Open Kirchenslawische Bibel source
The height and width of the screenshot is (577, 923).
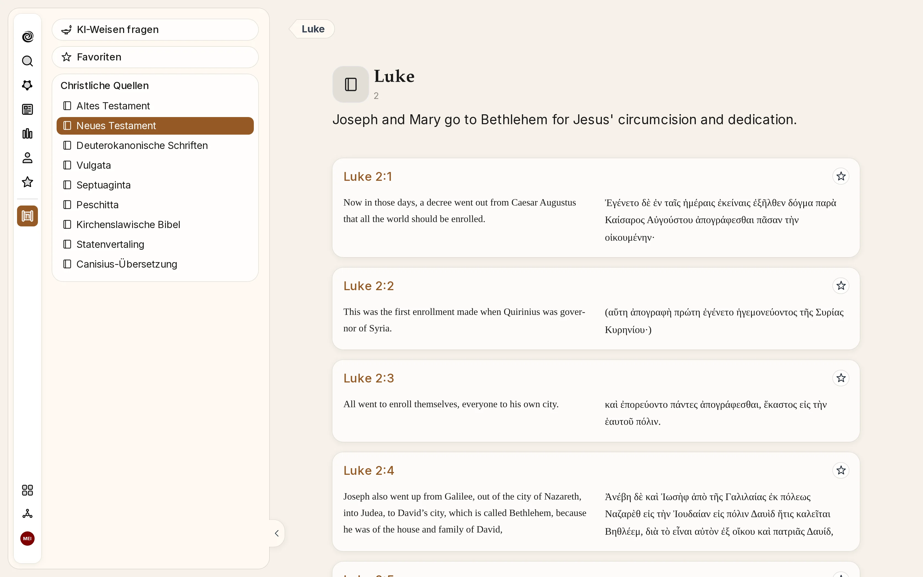pos(155,225)
